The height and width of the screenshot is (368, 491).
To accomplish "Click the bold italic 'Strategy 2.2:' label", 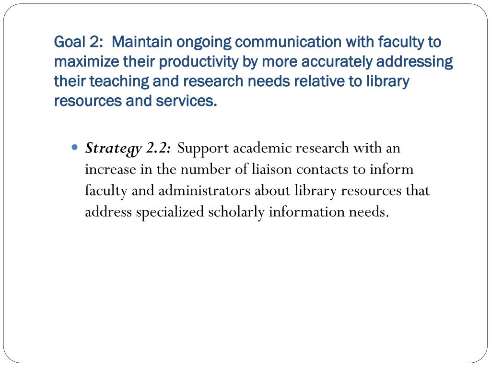I will click(128, 149).
